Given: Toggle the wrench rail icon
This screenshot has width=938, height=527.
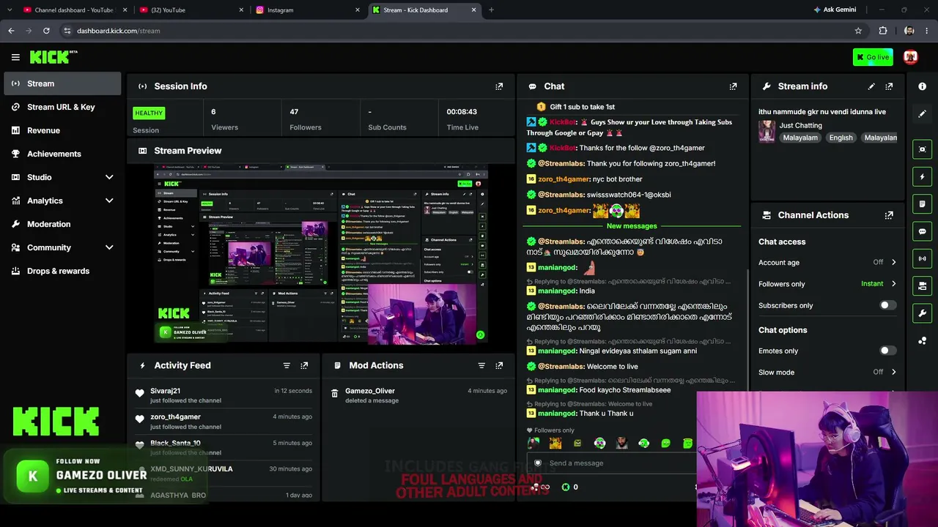Looking at the screenshot, I should pyautogui.click(x=922, y=313).
